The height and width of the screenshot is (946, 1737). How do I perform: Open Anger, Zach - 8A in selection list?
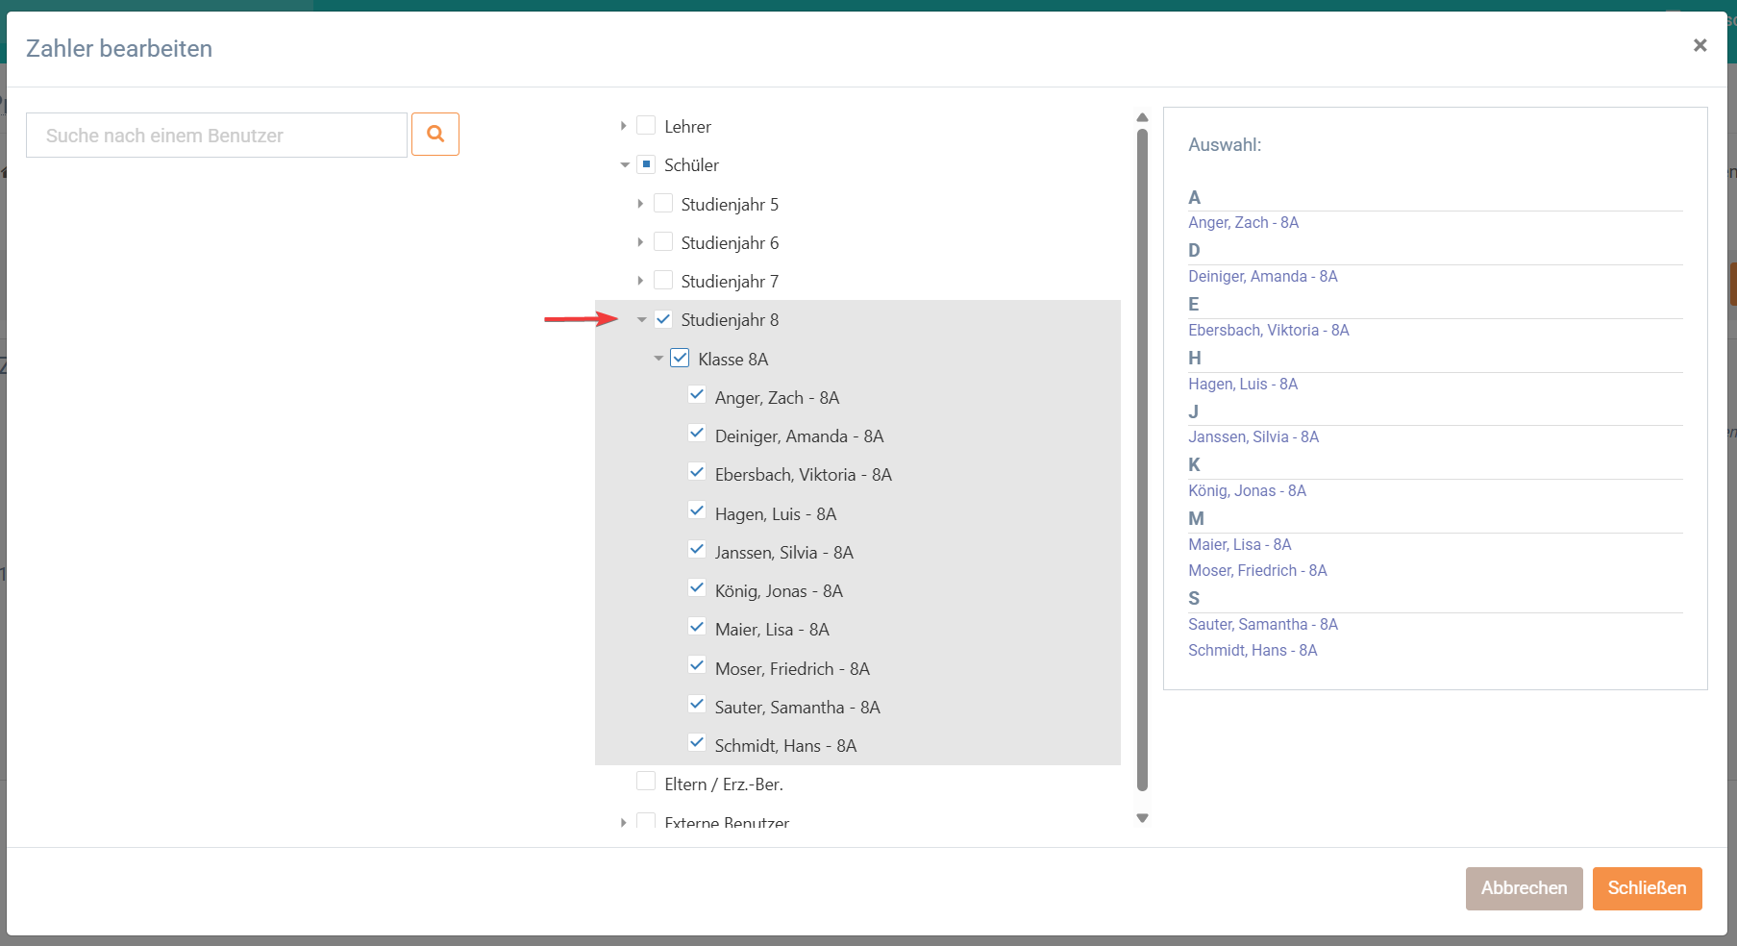1243,223
